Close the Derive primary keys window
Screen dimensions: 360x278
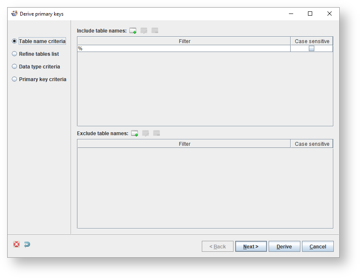[x=330, y=14]
